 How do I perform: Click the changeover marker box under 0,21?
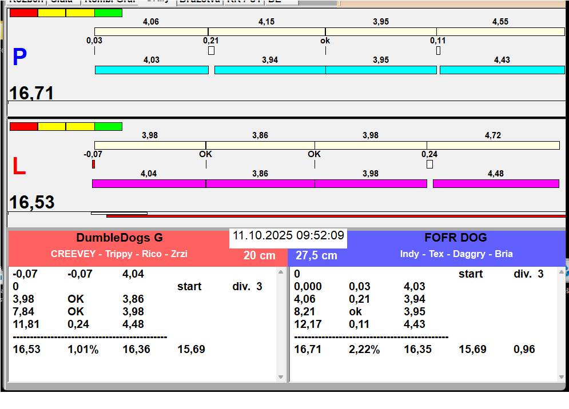[x=211, y=51]
